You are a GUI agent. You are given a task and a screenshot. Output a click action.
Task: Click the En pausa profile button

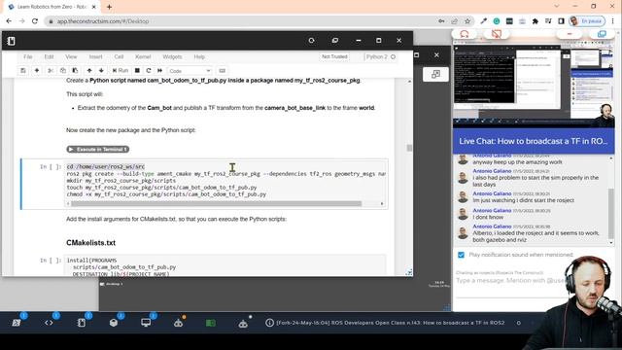click(x=587, y=21)
